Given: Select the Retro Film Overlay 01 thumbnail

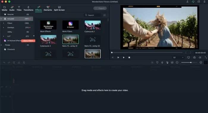Looking at the screenshot, I should point(70,39).
